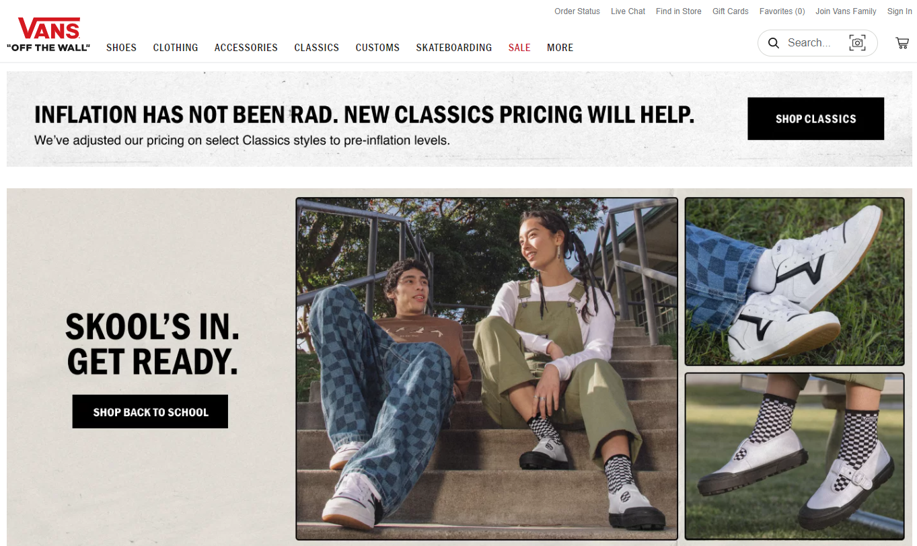Click the magnifying glass search icon

tap(774, 43)
